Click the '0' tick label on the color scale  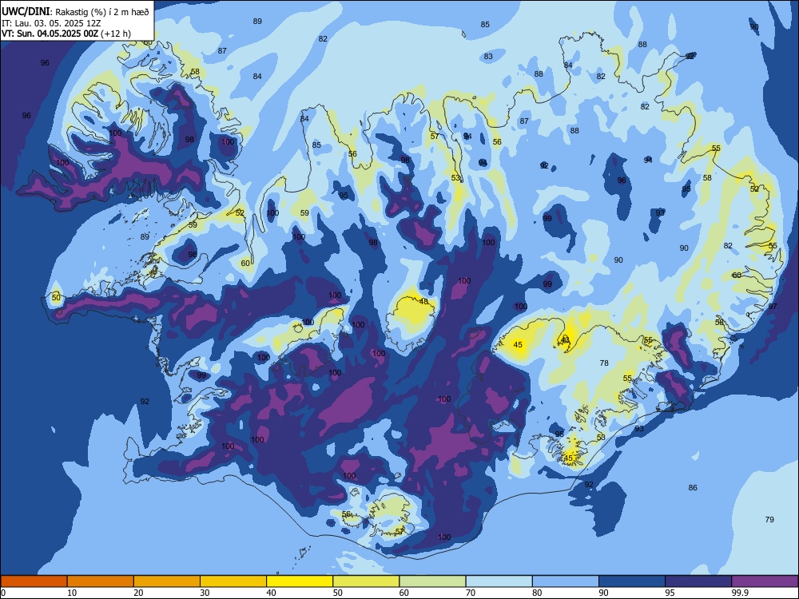point(3,593)
